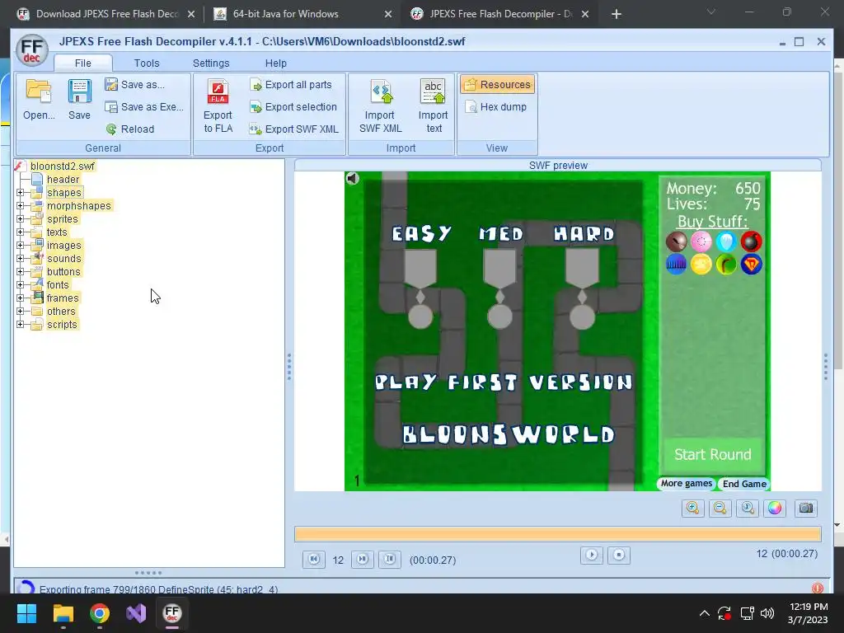Click More games button
This screenshot has width=844, height=633.
click(x=687, y=483)
